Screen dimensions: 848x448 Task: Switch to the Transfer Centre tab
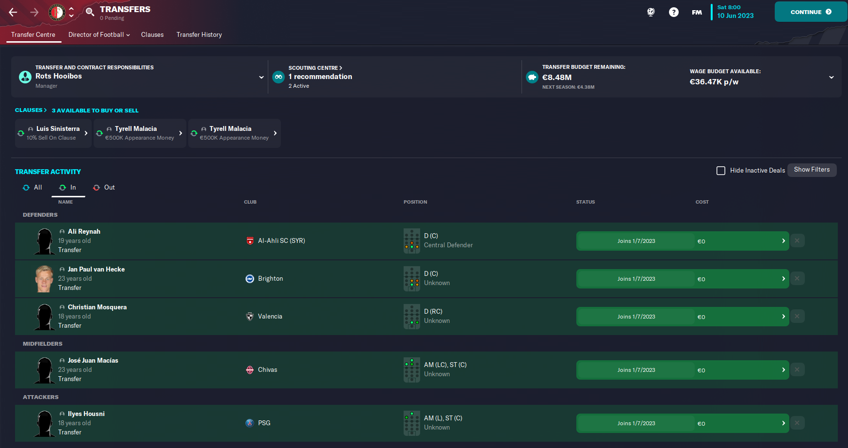pos(33,35)
